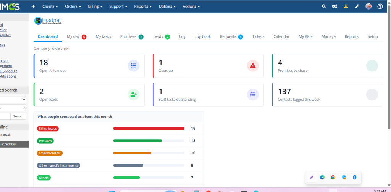
Task: Click the Orders green tag
Action: point(44,178)
